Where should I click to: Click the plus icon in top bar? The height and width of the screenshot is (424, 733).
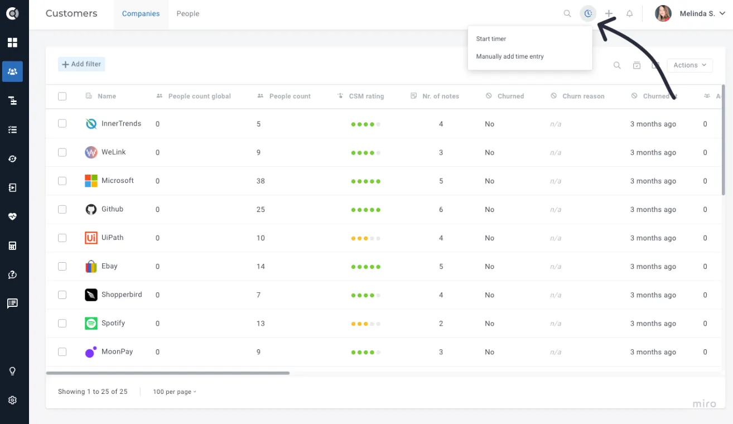[609, 13]
